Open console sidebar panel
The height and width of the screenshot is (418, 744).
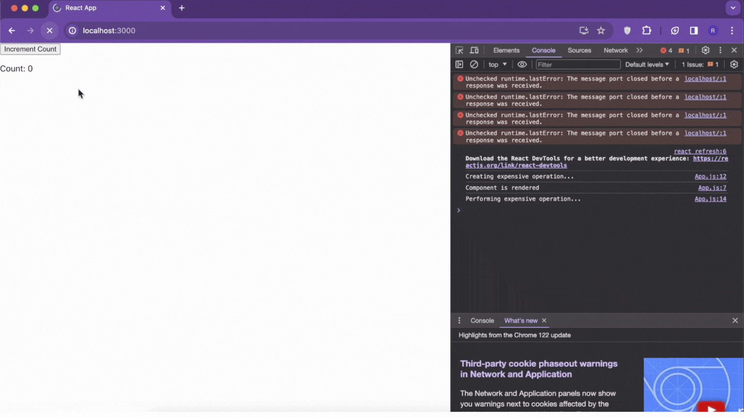[x=459, y=64]
